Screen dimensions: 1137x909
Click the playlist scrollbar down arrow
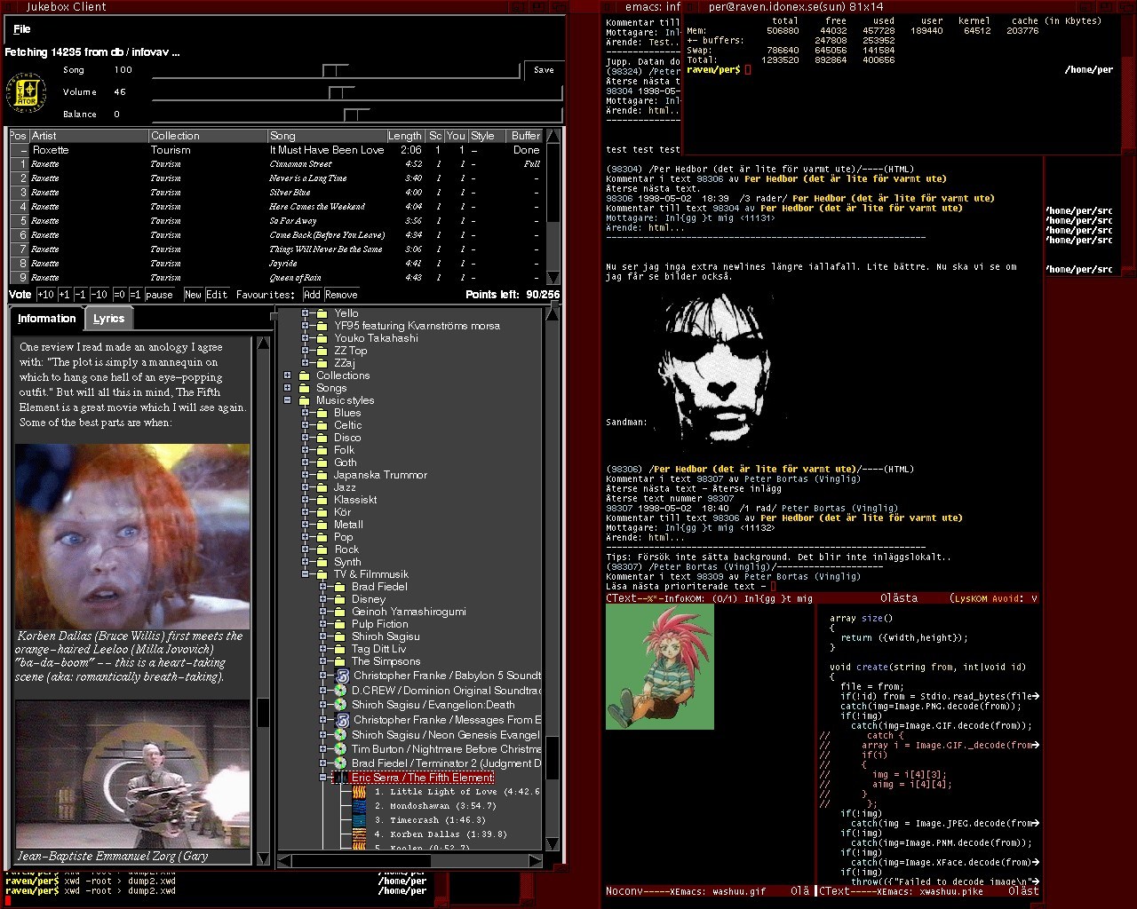pyautogui.click(x=553, y=277)
